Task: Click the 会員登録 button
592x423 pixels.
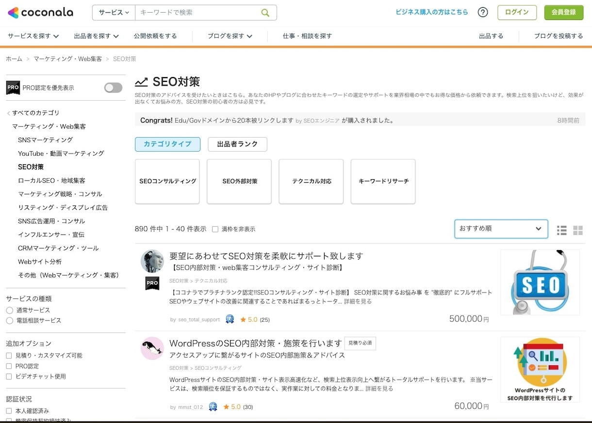Action: tap(564, 13)
